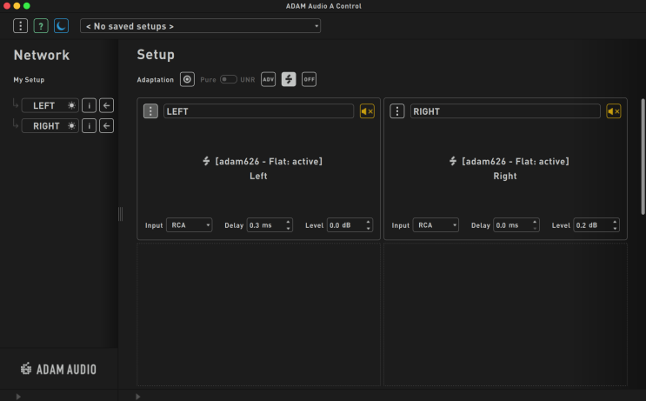Viewport: 646px width, 401px height.
Task: Increase the RIGHT speaker Delay value
Action: tap(535, 222)
